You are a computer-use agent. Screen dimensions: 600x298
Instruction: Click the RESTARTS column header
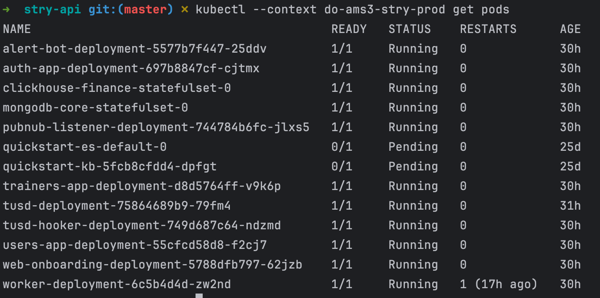click(x=488, y=29)
